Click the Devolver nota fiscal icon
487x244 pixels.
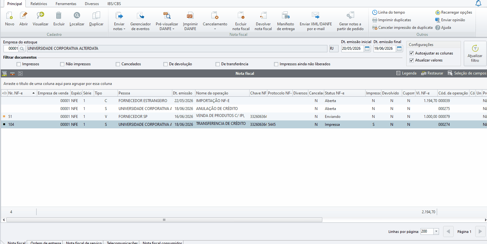tap(263, 16)
